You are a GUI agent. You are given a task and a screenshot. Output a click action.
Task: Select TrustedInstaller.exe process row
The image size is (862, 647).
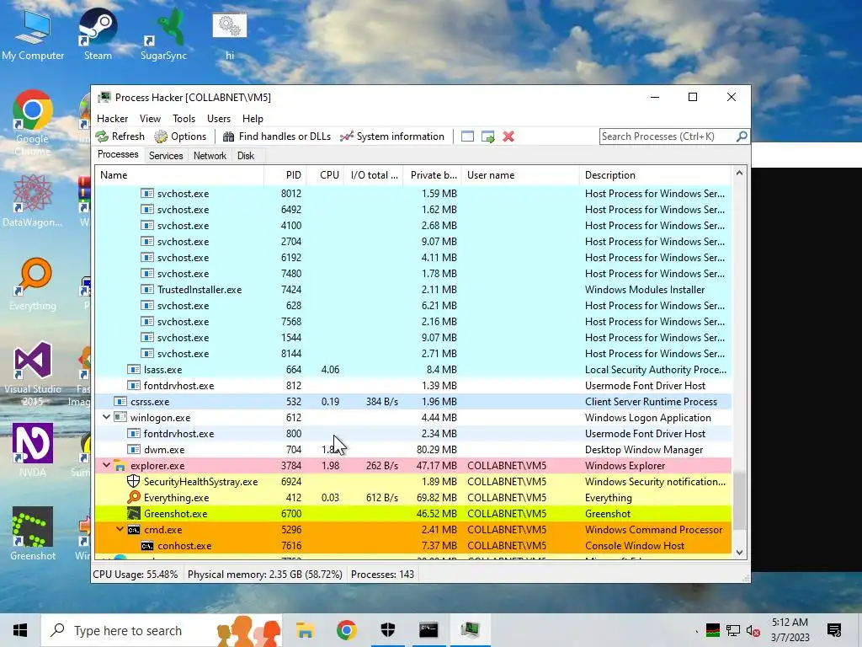(x=412, y=290)
